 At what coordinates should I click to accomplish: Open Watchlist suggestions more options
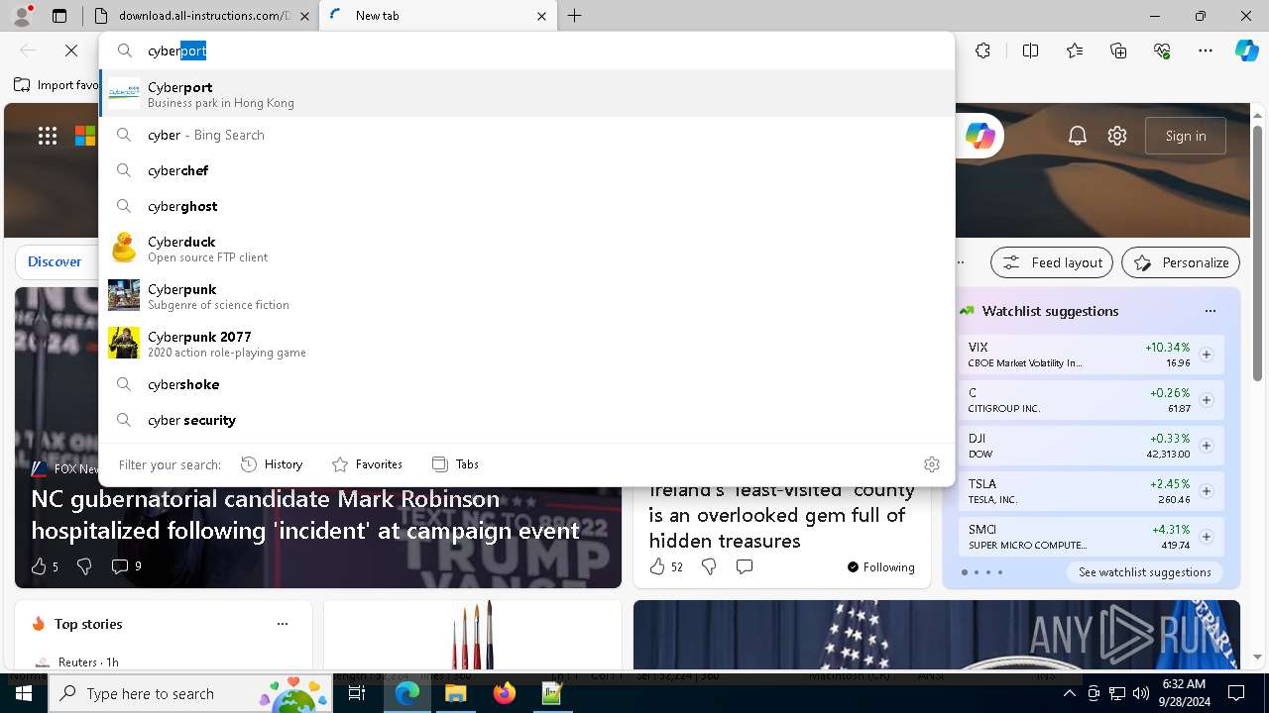click(1210, 311)
